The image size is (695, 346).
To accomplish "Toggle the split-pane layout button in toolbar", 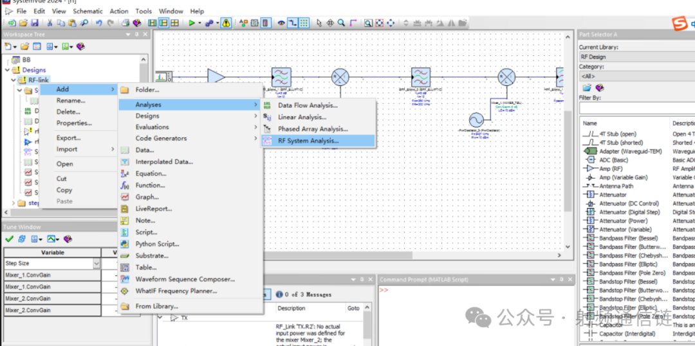I will 163,23.
